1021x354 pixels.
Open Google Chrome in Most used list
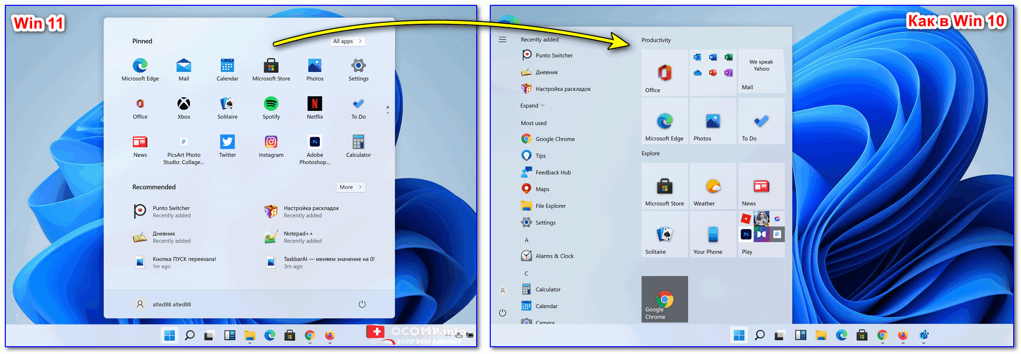[548, 139]
